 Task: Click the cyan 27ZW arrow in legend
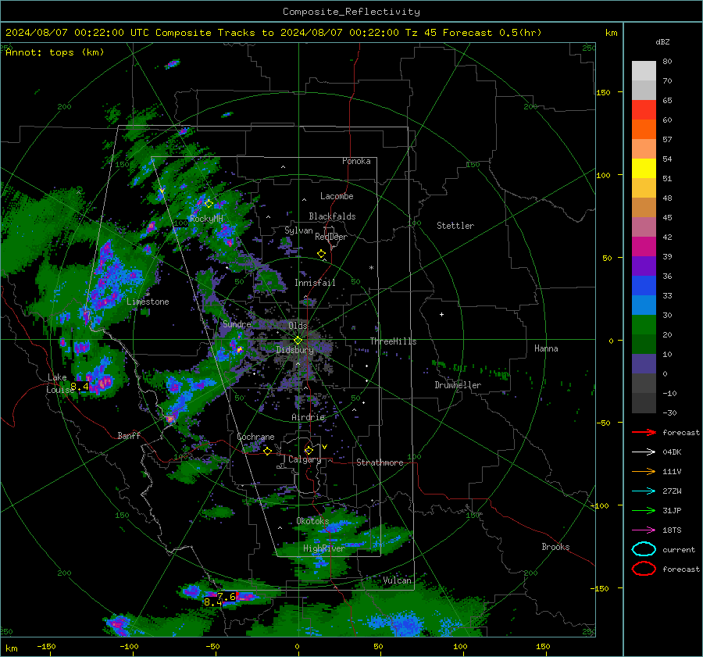pyautogui.click(x=644, y=491)
